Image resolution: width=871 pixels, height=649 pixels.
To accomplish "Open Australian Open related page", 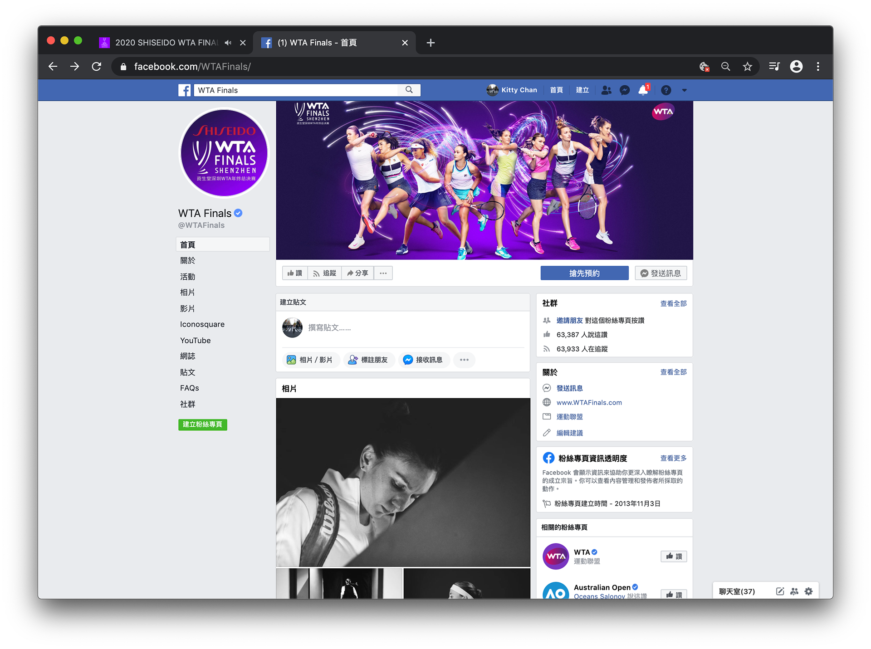I will [602, 587].
